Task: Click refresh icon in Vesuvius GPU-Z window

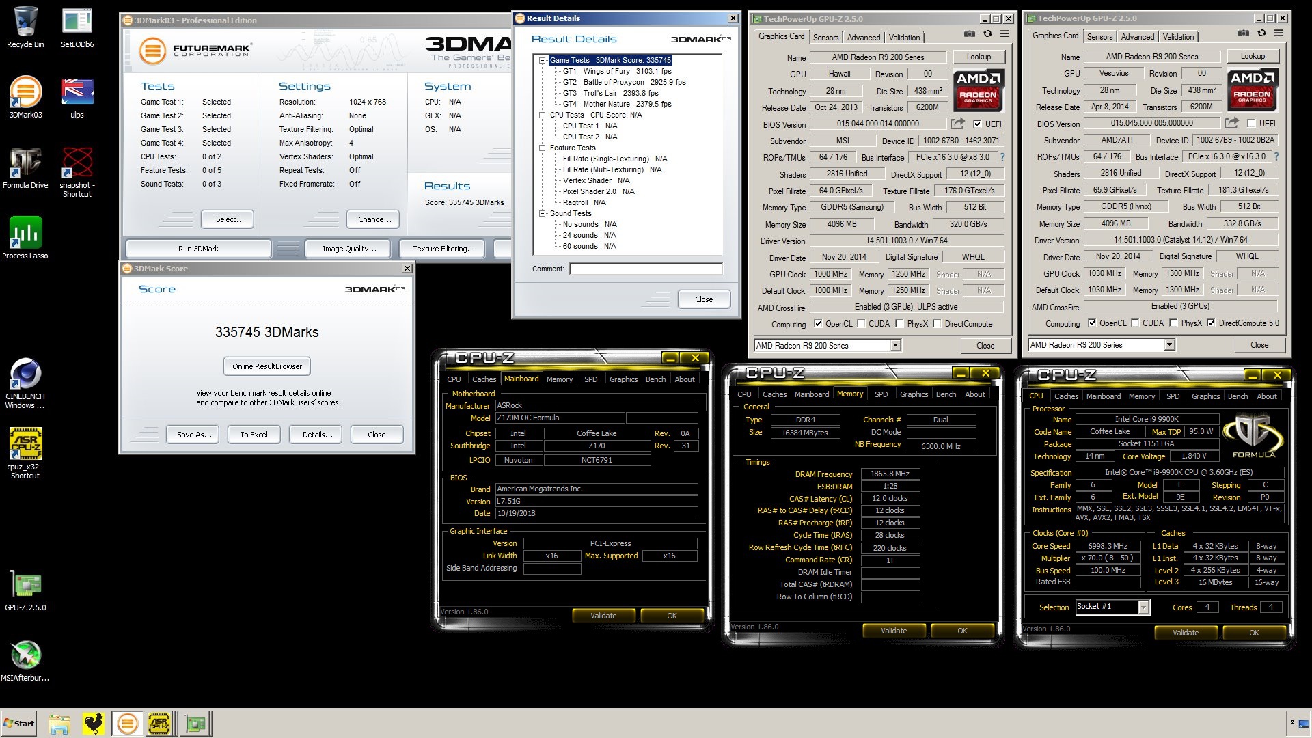Action: coord(1261,33)
